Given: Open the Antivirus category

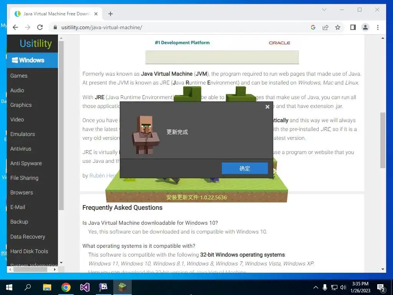Looking at the screenshot, I should coord(21,149).
